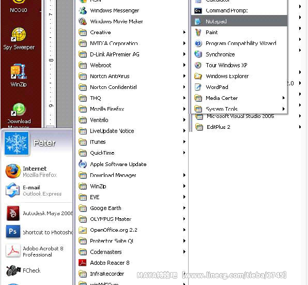Expand Media Center submenu arrow

(283, 98)
